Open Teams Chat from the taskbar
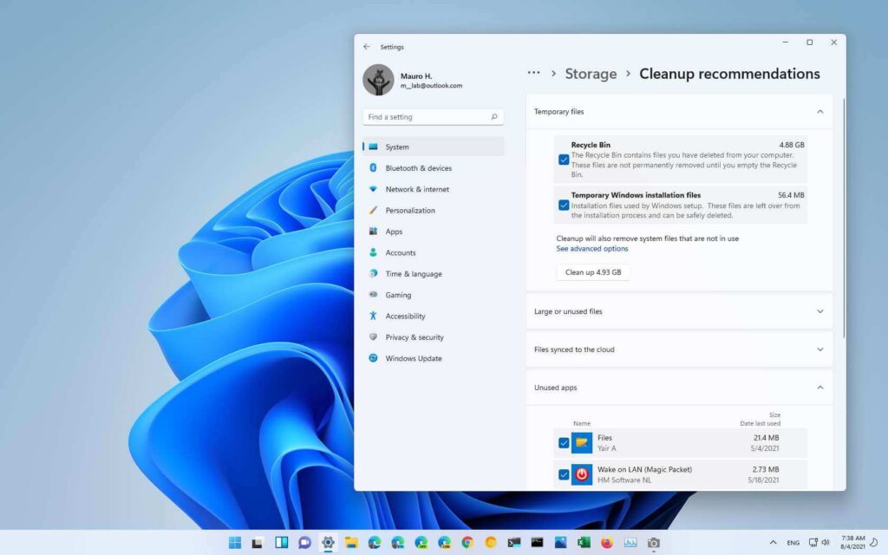 [x=304, y=543]
